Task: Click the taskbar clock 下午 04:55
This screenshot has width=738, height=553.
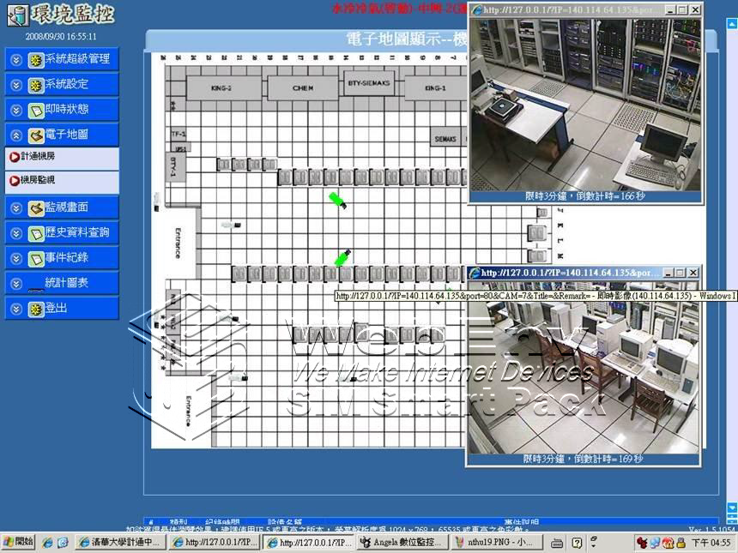Action: 711,543
